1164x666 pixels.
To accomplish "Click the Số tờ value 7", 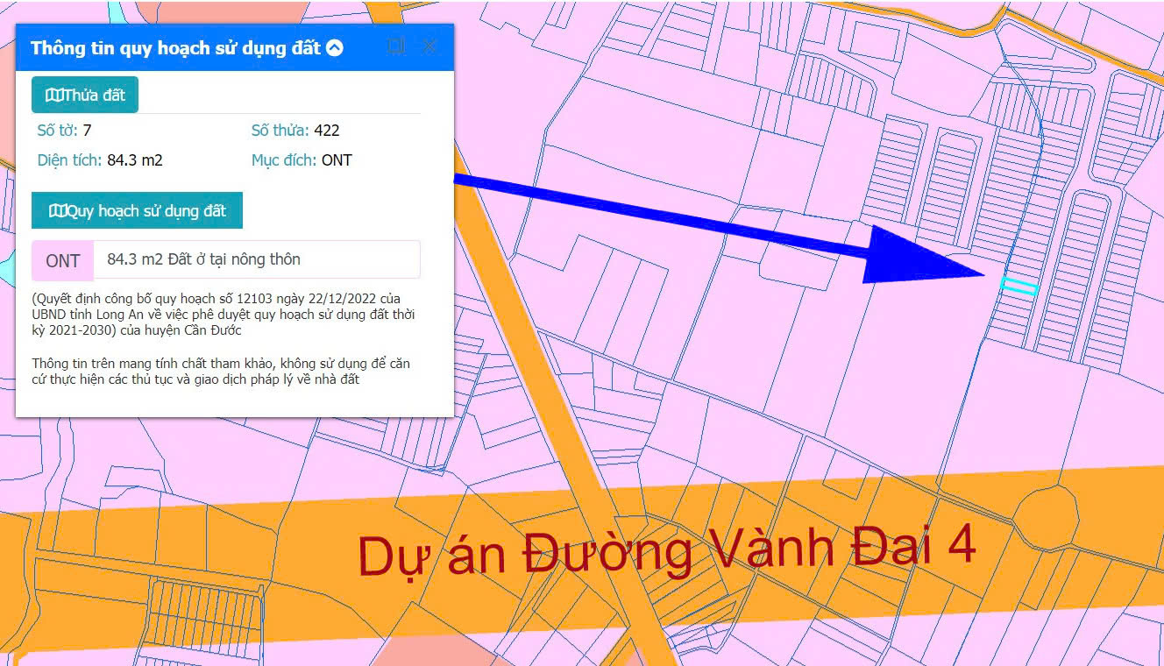I will coord(87,131).
